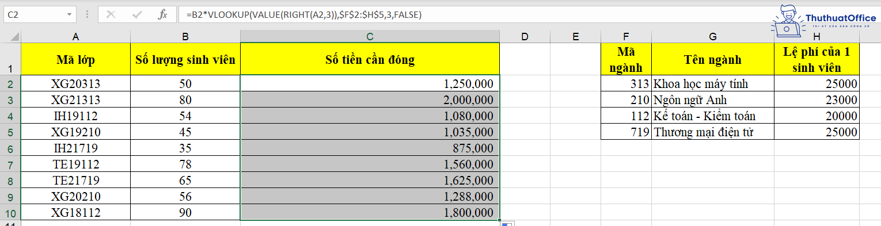Select cell containing XG20210
Image resolution: width=881 pixels, height=226 pixels.
pos(75,196)
